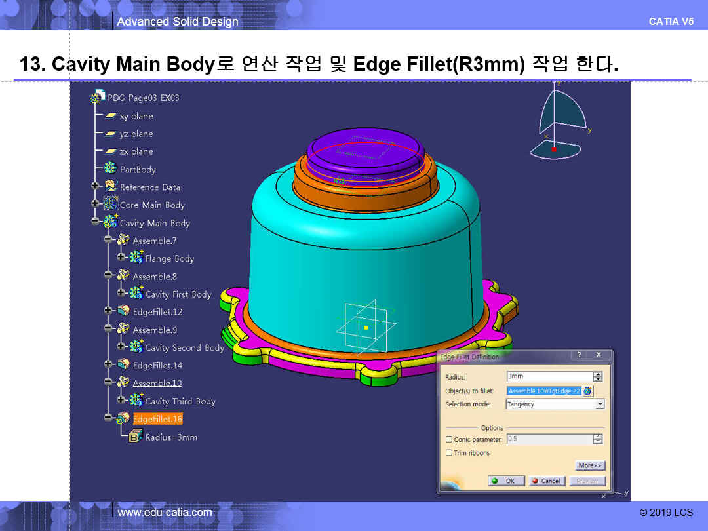The image size is (708, 531).
Task: Expand the Core Main Body node
Action: point(96,205)
